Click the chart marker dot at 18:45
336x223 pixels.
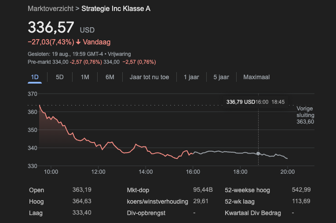point(258,154)
